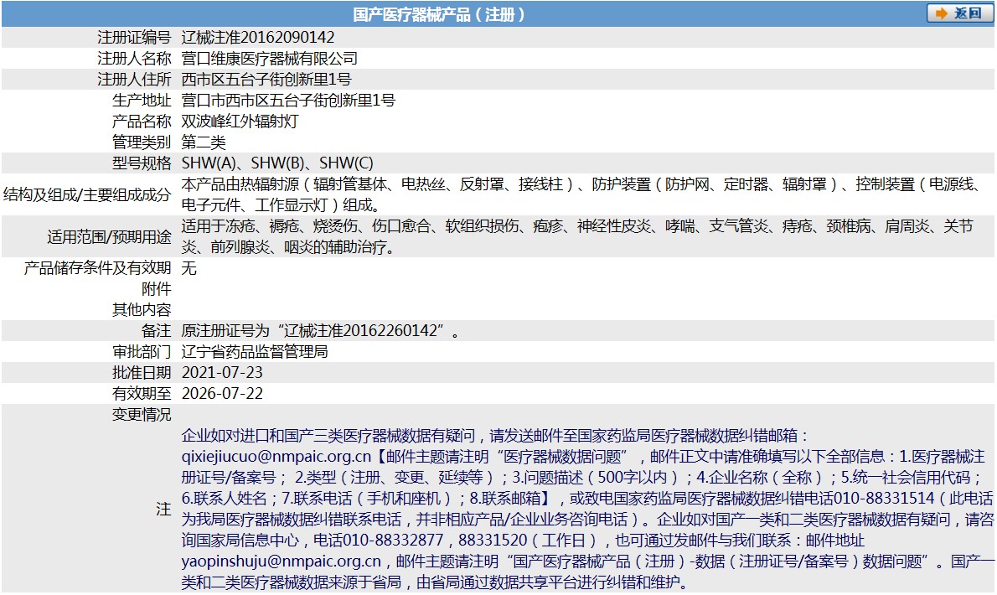Click the 变更情况 label
Viewport: 997px width, 595px height.
(142, 415)
